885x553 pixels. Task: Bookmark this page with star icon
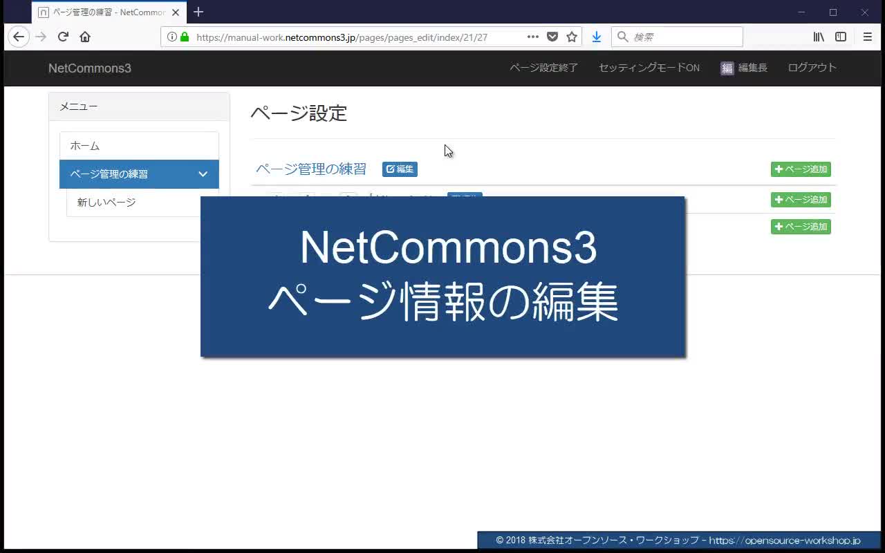[572, 37]
